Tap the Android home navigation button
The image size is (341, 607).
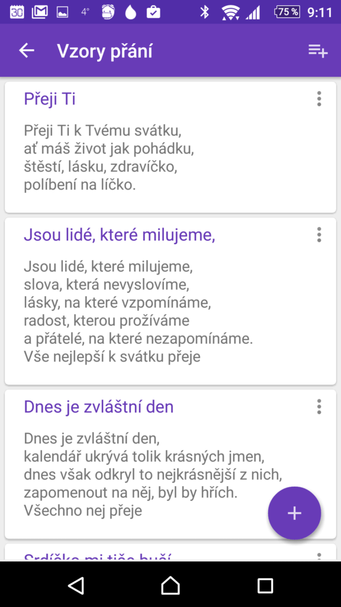170,585
